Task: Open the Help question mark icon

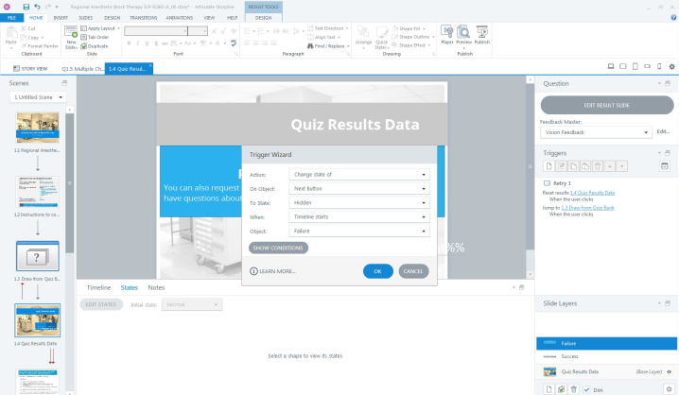Action: 673,17
